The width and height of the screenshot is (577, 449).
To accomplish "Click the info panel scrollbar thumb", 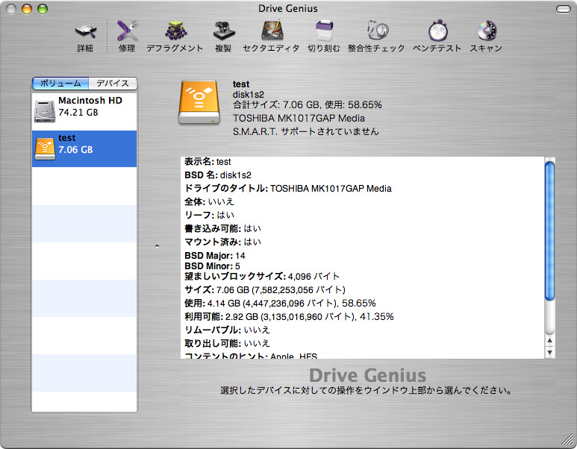I will [549, 231].
